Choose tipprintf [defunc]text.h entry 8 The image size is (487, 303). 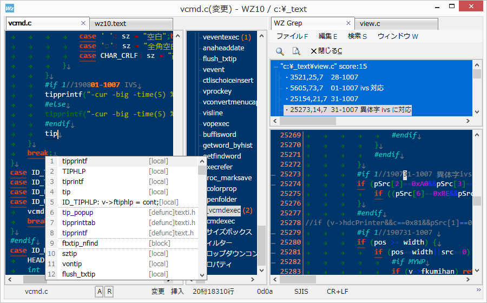pyautogui.click(x=122, y=233)
